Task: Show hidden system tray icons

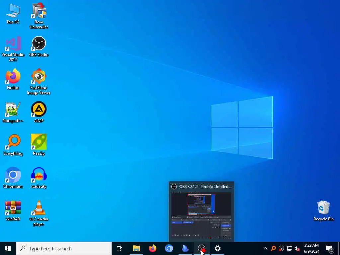Action: click(x=265, y=248)
